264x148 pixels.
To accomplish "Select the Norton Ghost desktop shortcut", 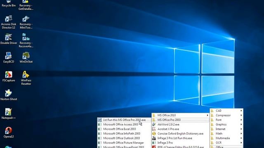I will pos(9,95).
